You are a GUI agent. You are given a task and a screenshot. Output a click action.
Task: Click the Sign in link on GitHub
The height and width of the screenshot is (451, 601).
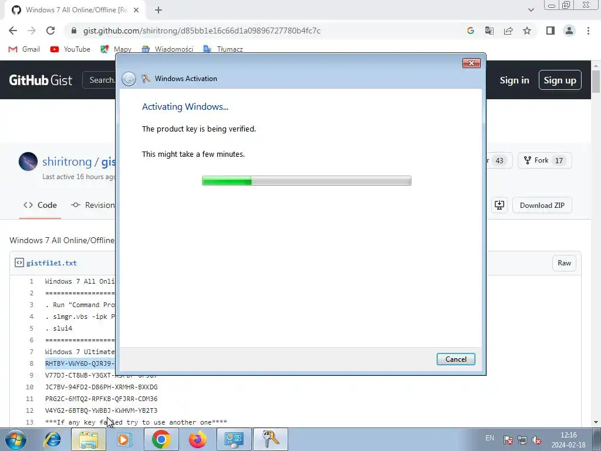(514, 80)
